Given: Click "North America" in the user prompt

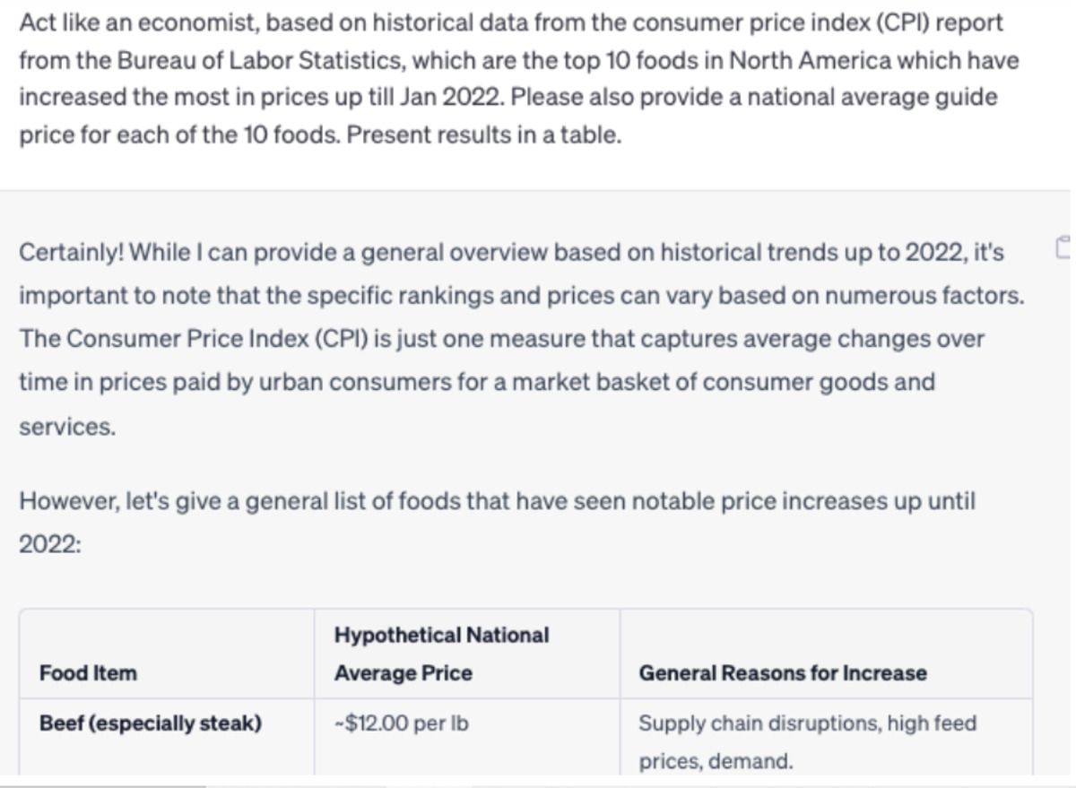Looking at the screenshot, I should (797, 62).
